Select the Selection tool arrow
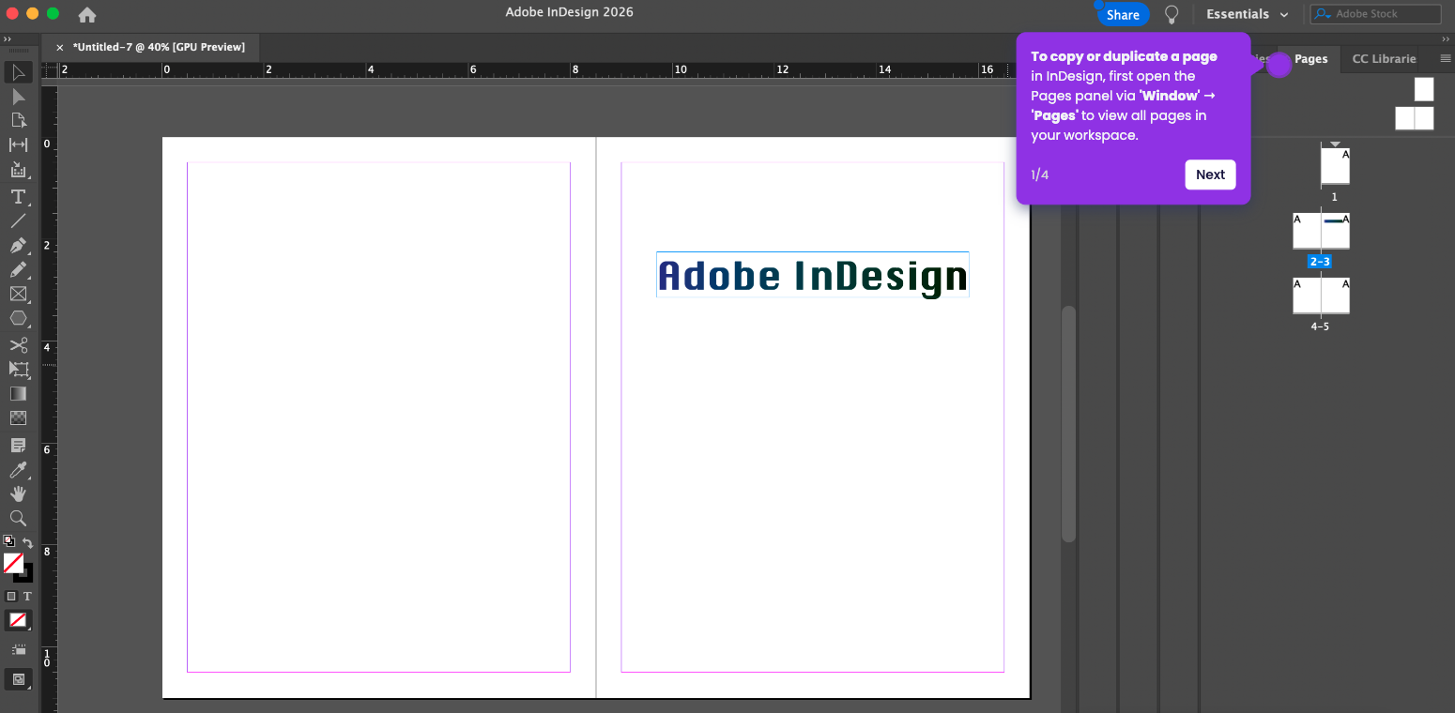 pos(19,72)
